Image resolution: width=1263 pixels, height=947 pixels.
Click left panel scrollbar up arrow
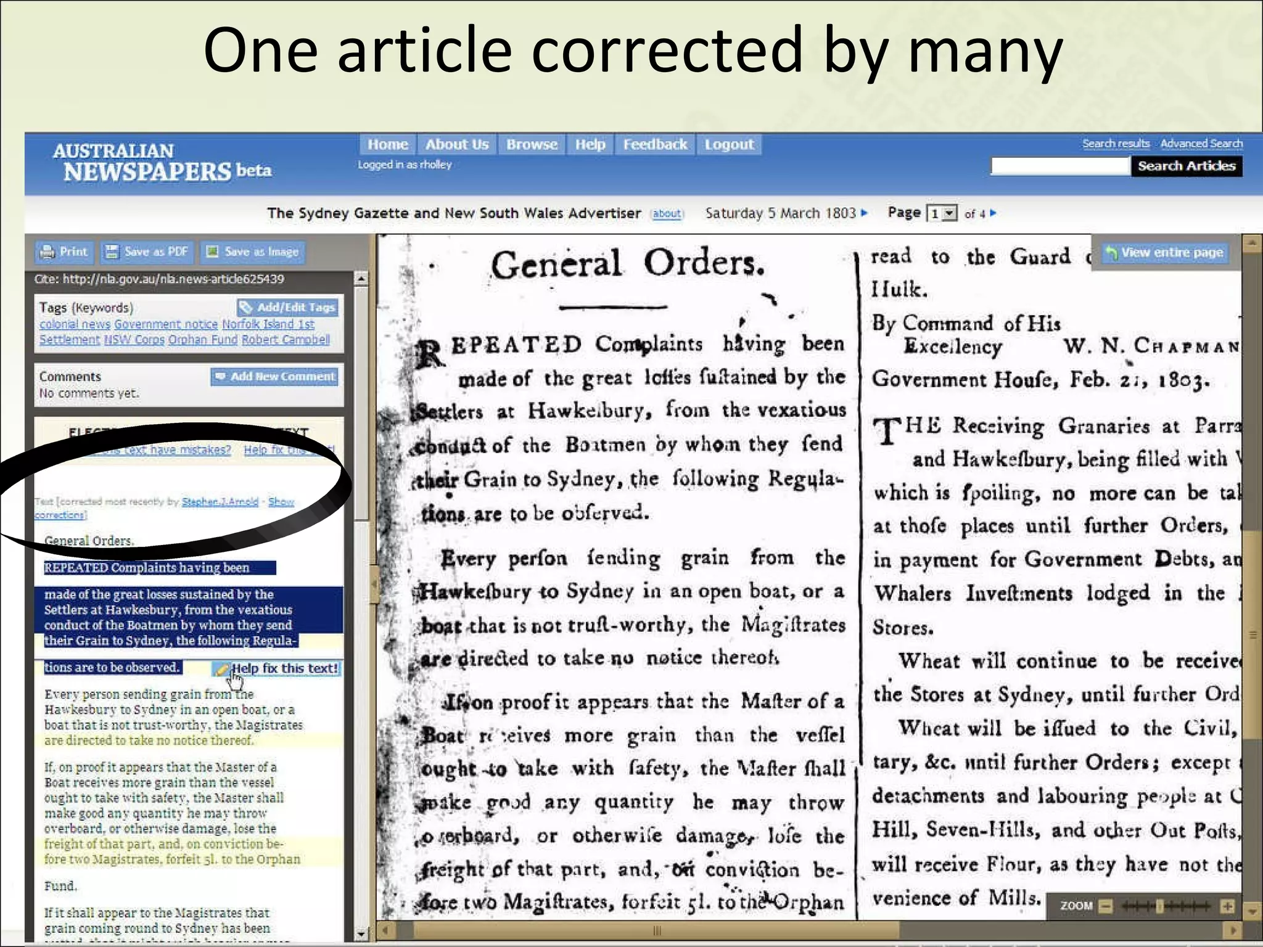point(361,279)
